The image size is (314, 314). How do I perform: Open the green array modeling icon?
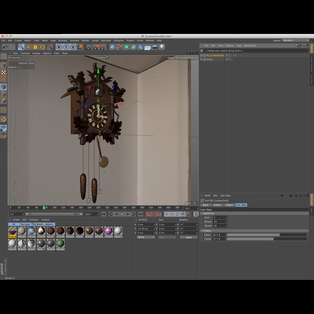pos(133,47)
